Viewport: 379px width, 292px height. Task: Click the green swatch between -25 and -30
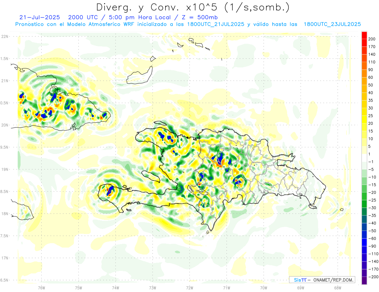click(x=364, y=204)
